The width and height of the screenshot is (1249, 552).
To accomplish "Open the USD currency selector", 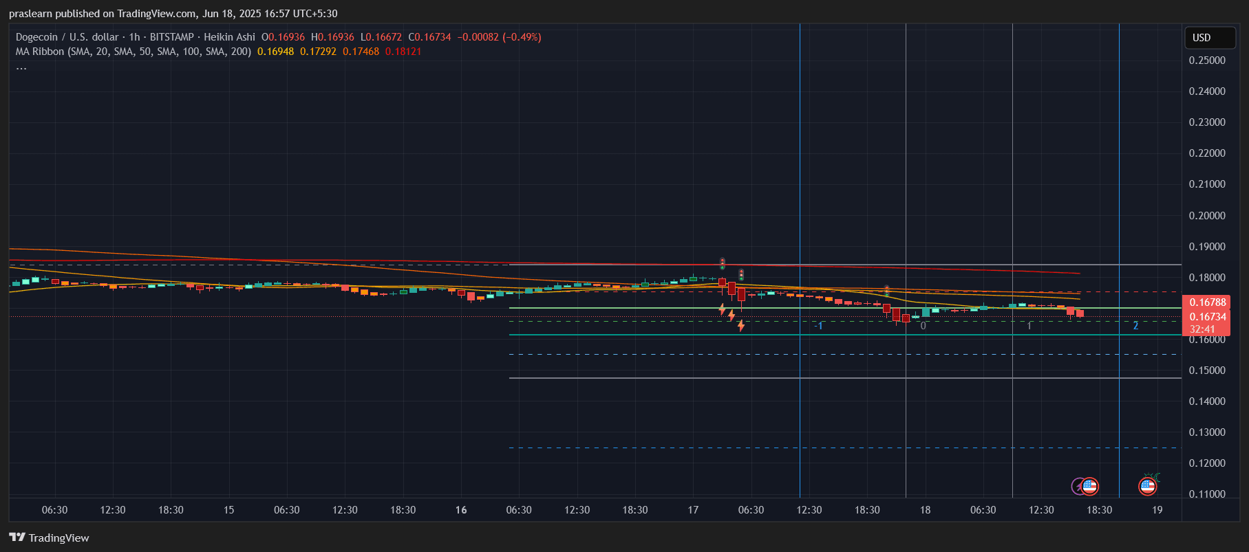I will pos(1208,38).
